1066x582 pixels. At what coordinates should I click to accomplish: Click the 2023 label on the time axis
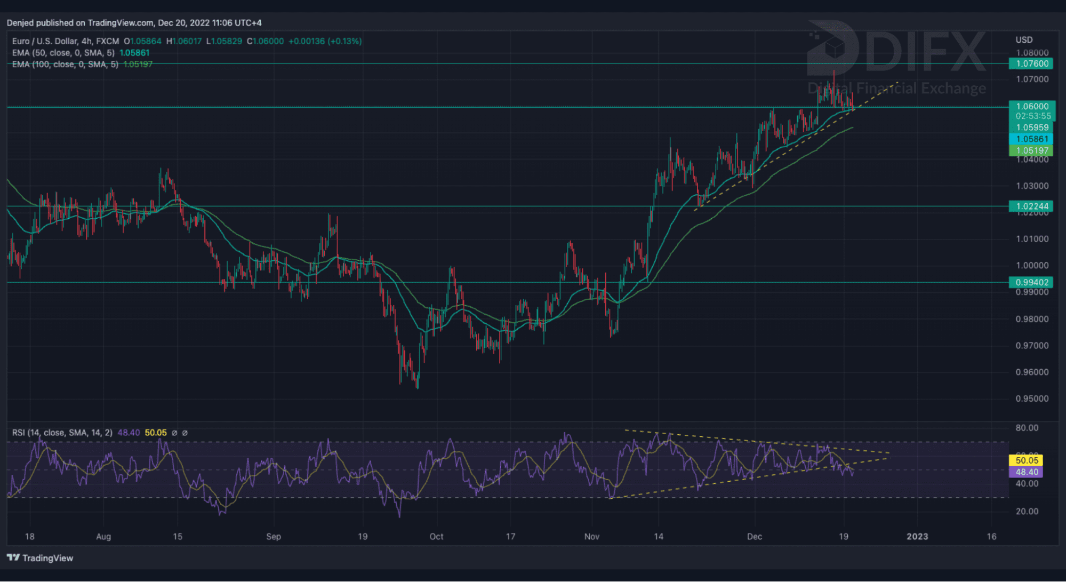tap(917, 537)
